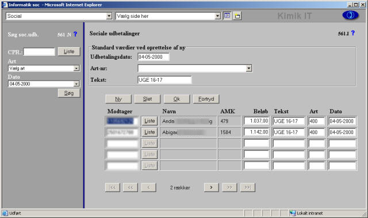Click AMK value 479
The height and width of the screenshot is (218, 368).
tap(224, 121)
